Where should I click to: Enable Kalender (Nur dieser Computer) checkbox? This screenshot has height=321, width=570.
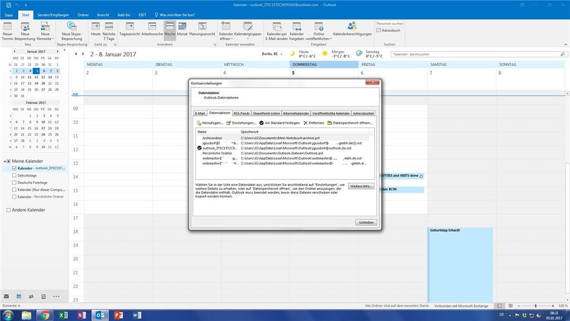14,189
